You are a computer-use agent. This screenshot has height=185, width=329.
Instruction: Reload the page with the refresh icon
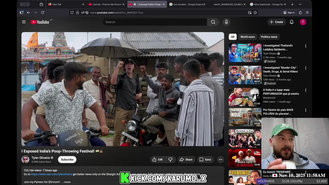pos(42,13)
